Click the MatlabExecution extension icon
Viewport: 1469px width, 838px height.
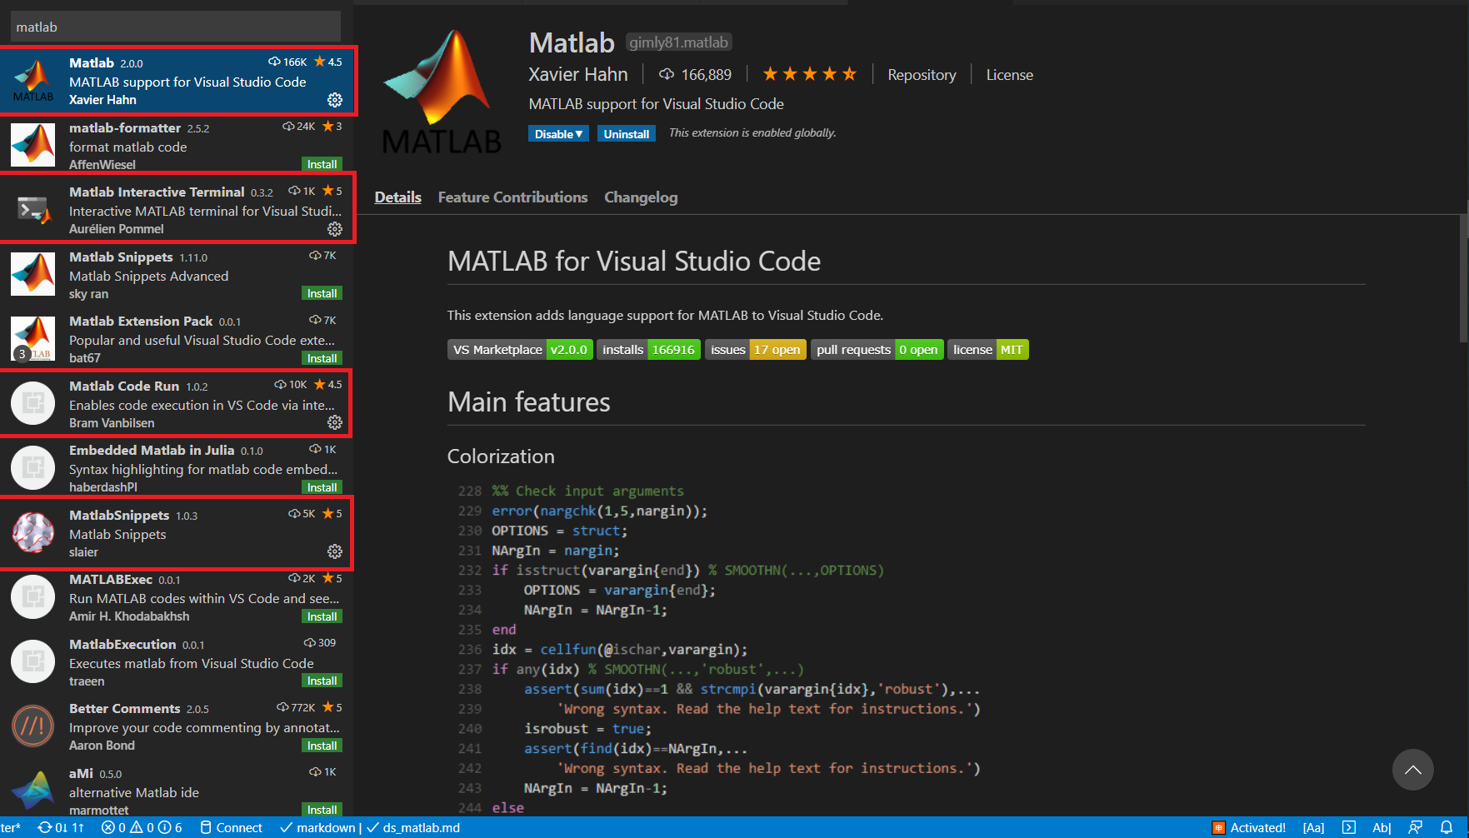[33, 661]
